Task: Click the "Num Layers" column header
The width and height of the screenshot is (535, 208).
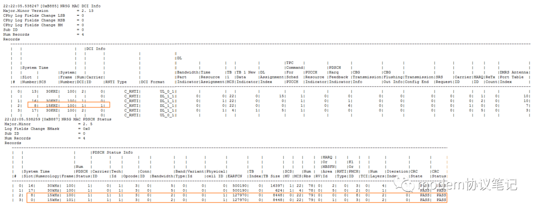Action: coord(376,174)
